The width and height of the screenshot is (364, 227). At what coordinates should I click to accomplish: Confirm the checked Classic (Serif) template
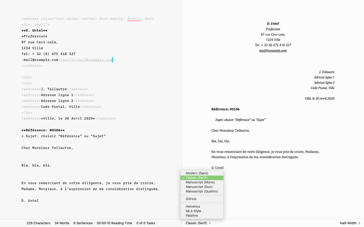click(197, 178)
